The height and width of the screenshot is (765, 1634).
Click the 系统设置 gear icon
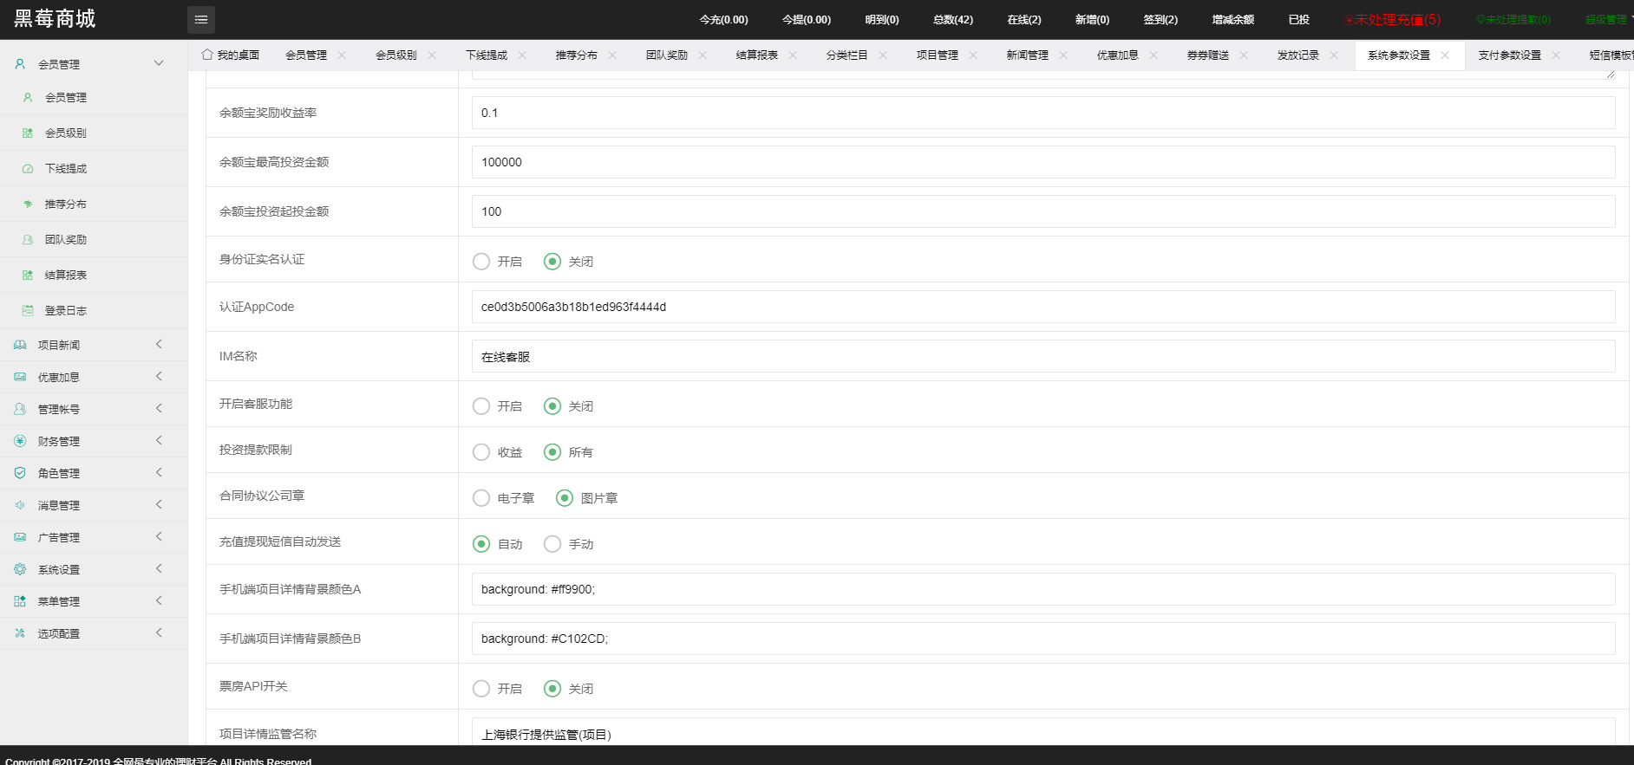[20, 569]
